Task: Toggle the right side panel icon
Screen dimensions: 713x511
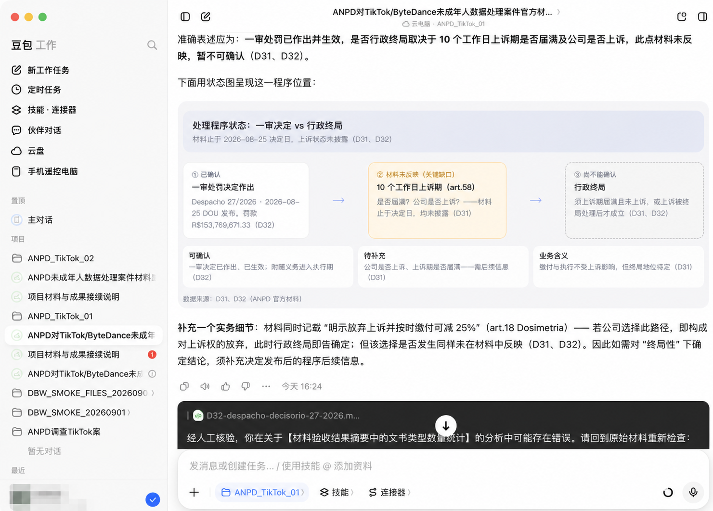Action: pyautogui.click(x=702, y=17)
